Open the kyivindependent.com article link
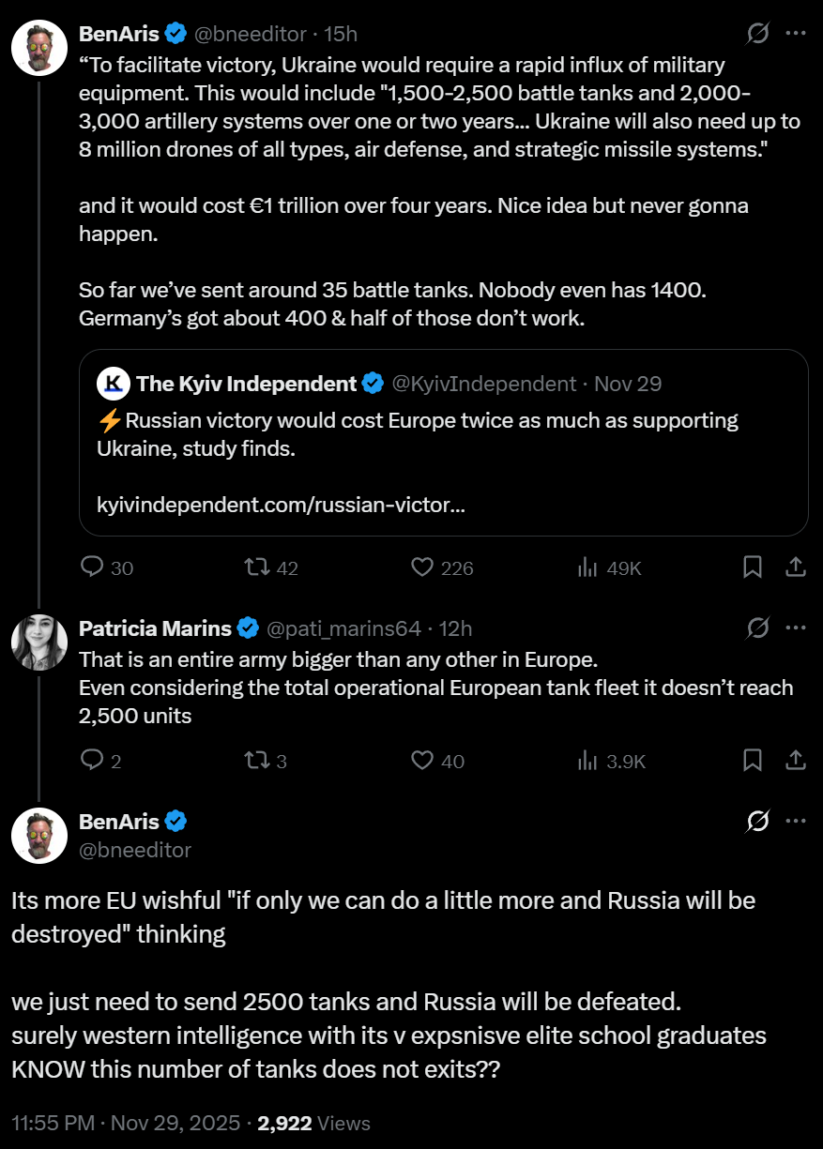The height and width of the screenshot is (1149, 823). point(281,506)
